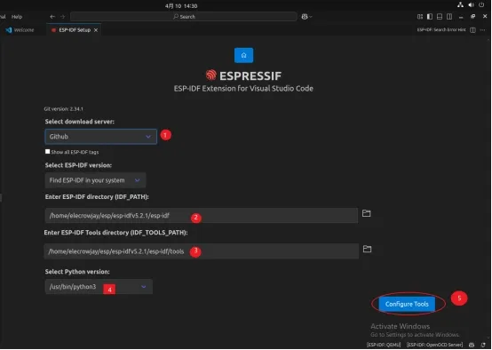Image resolution: width=492 pixels, height=350 pixels.
Task: Click the home icon button above Espressif logo
Action: coord(243,55)
